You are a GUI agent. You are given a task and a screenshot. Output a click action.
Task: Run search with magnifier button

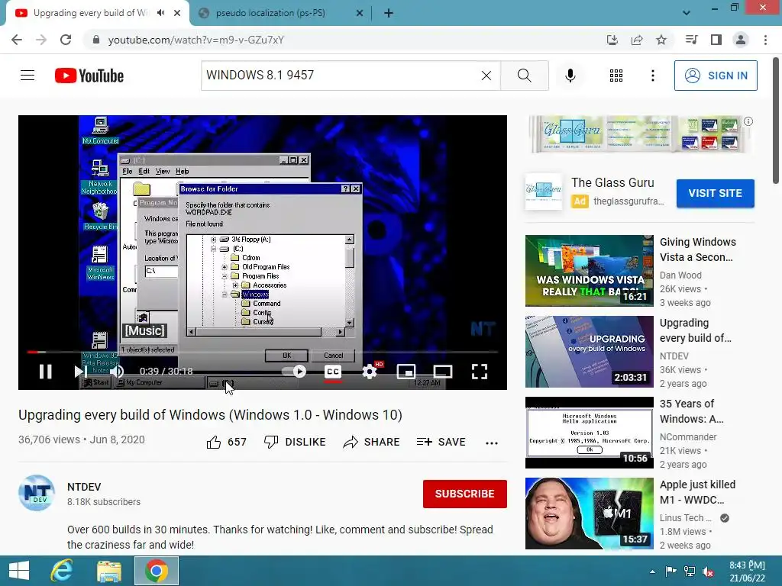[524, 76]
